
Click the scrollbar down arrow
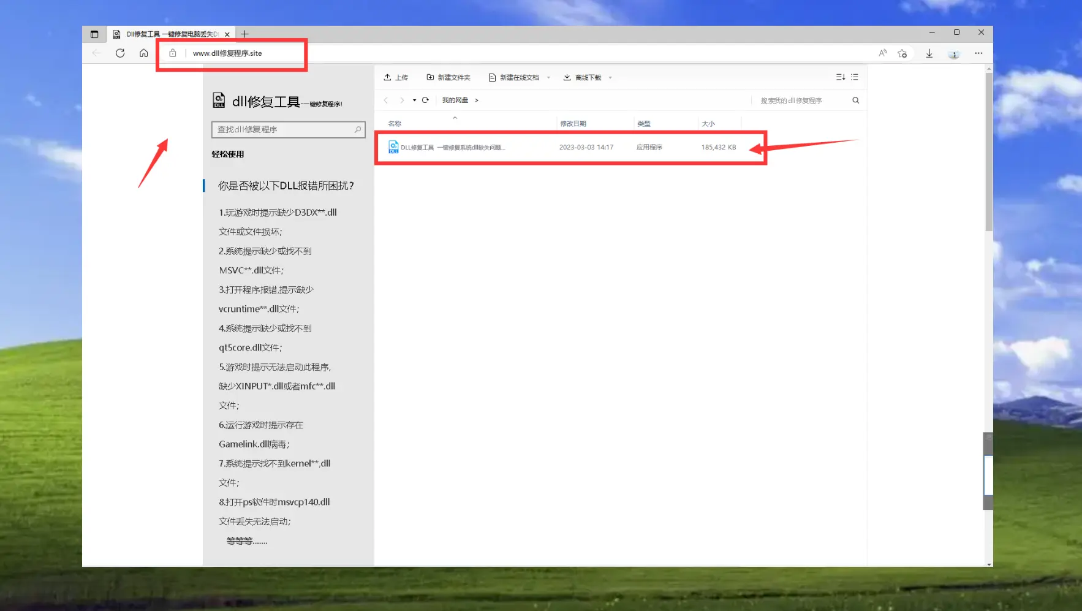coord(989,564)
